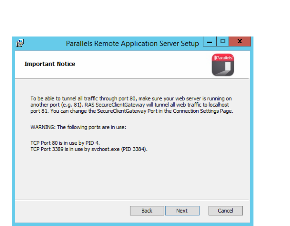Viewport: 290px width, 226px height.
Task: Close the setup window
Action: 240,41
